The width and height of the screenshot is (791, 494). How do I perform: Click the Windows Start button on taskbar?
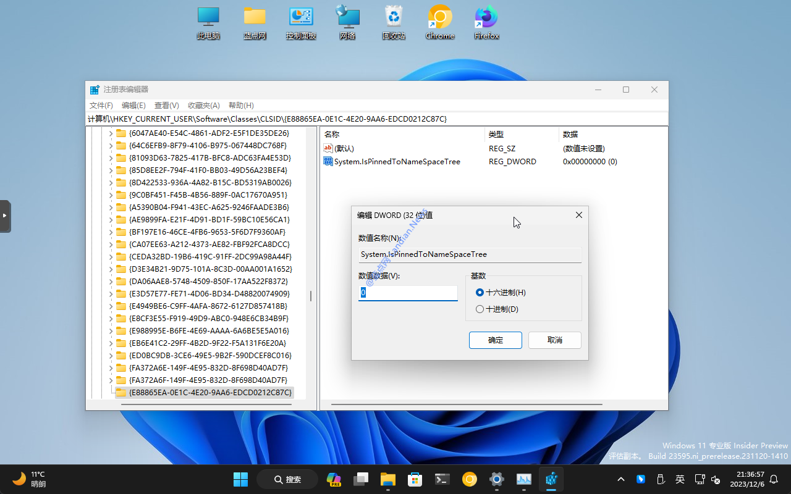click(240, 479)
